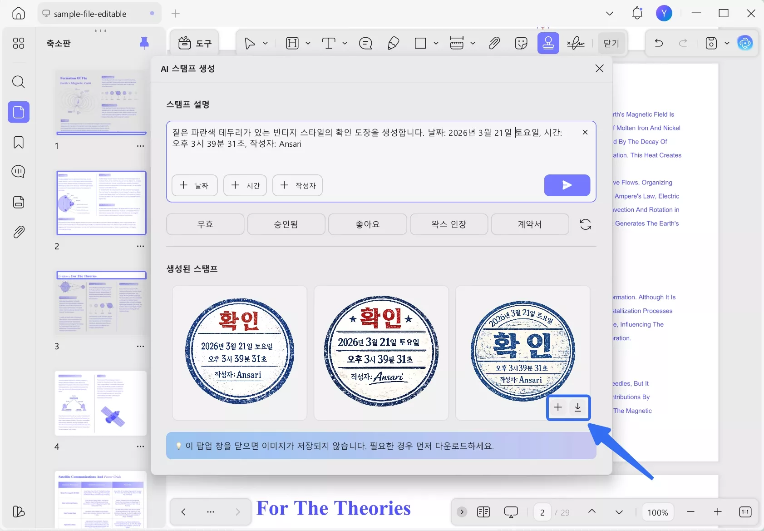The height and width of the screenshot is (531, 764).
Task: Expand the shape tool dropdown arrow
Action: [436, 43]
